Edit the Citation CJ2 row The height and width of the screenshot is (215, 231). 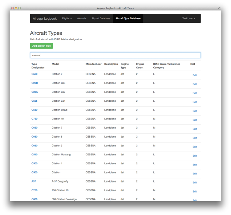click(195, 93)
